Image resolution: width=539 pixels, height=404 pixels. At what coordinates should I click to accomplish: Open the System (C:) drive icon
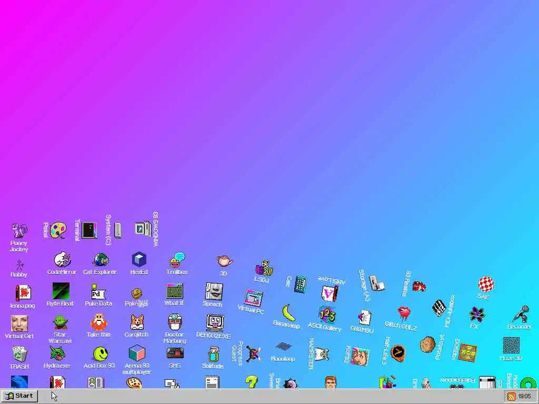(117, 230)
